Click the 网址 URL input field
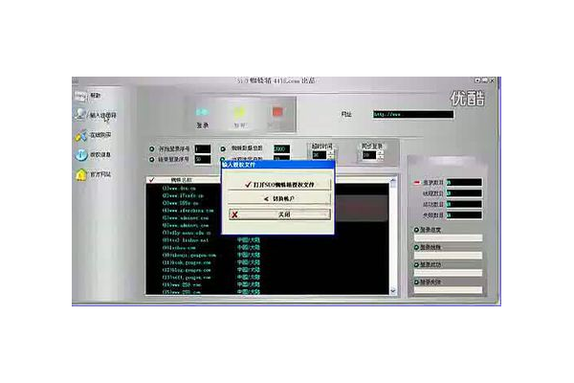Screen dimensions: 574x383 point(411,115)
